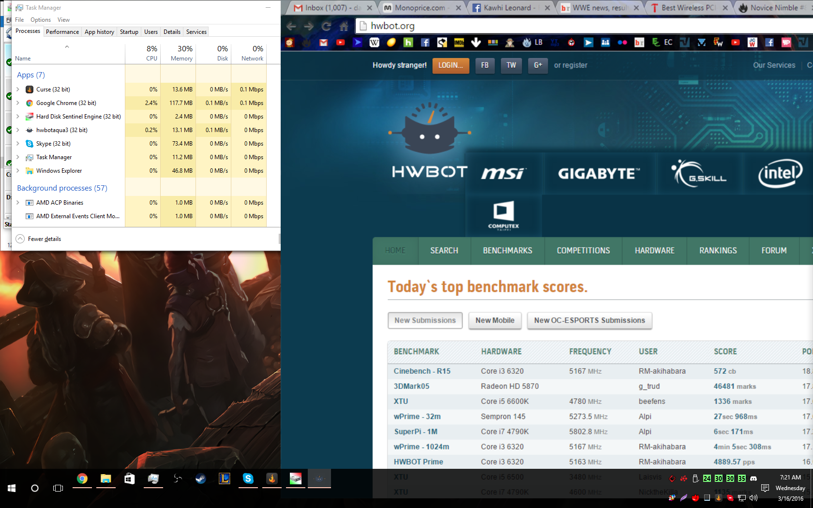813x508 pixels.
Task: Open user RM-akihabara on Cinebench row
Action: (x=662, y=371)
